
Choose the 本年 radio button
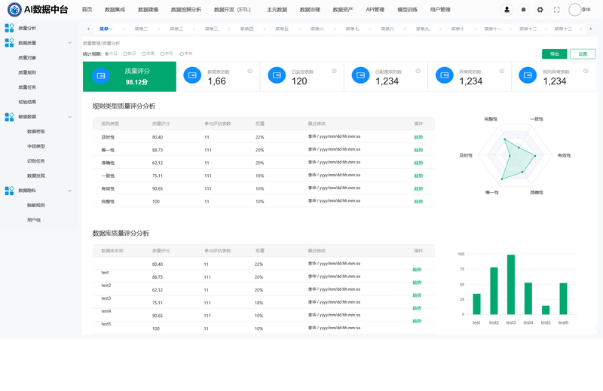point(181,53)
